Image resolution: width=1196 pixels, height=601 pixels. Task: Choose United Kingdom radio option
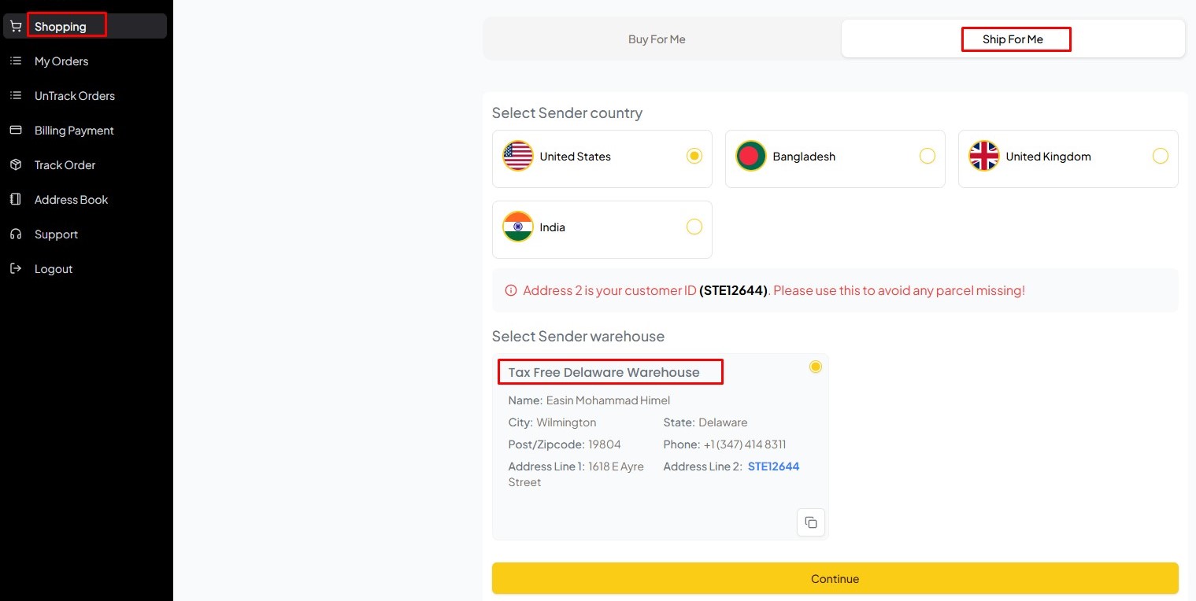(1160, 156)
